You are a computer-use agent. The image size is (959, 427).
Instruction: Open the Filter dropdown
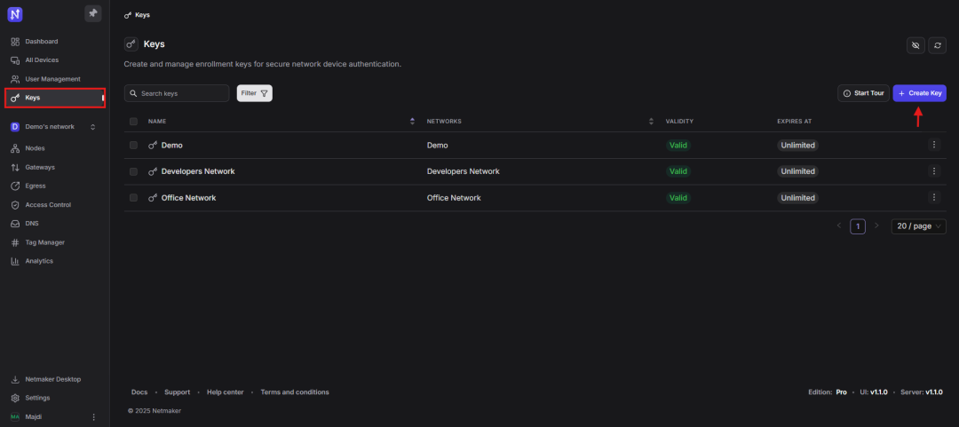click(x=255, y=93)
